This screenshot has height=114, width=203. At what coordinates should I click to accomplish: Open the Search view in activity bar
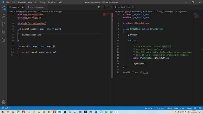[x=3, y=16]
